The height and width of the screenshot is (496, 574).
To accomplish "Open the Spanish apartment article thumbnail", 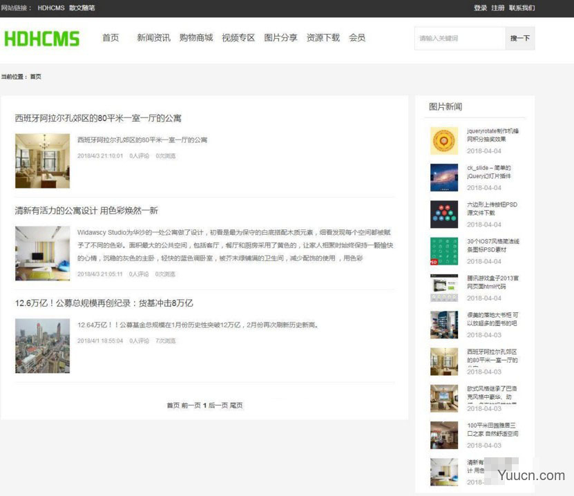I will [x=42, y=161].
